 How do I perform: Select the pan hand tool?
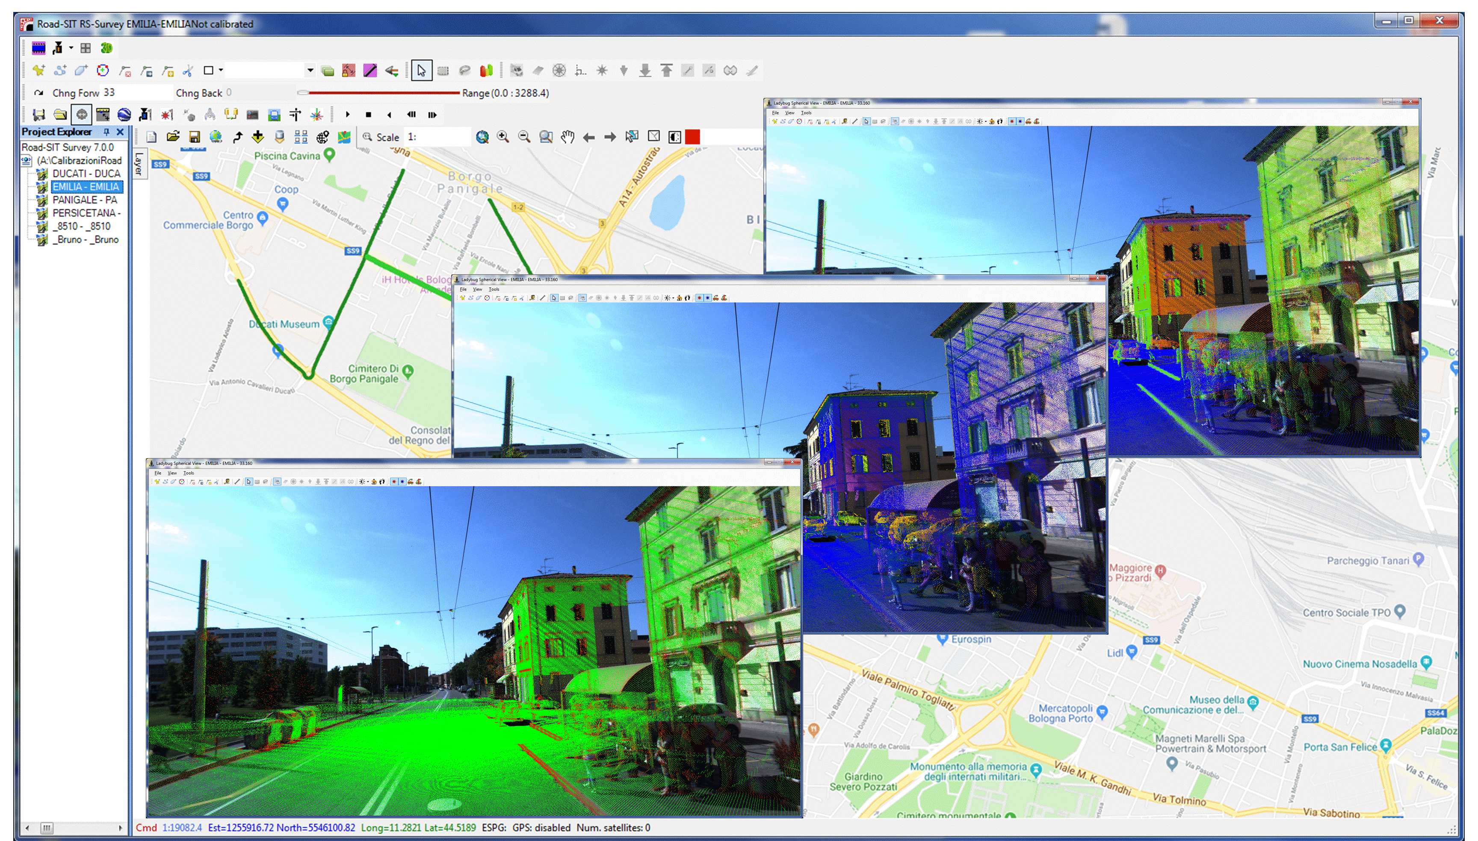(x=568, y=137)
